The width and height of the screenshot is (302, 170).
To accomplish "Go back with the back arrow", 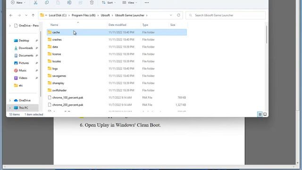I will [x=11, y=15].
